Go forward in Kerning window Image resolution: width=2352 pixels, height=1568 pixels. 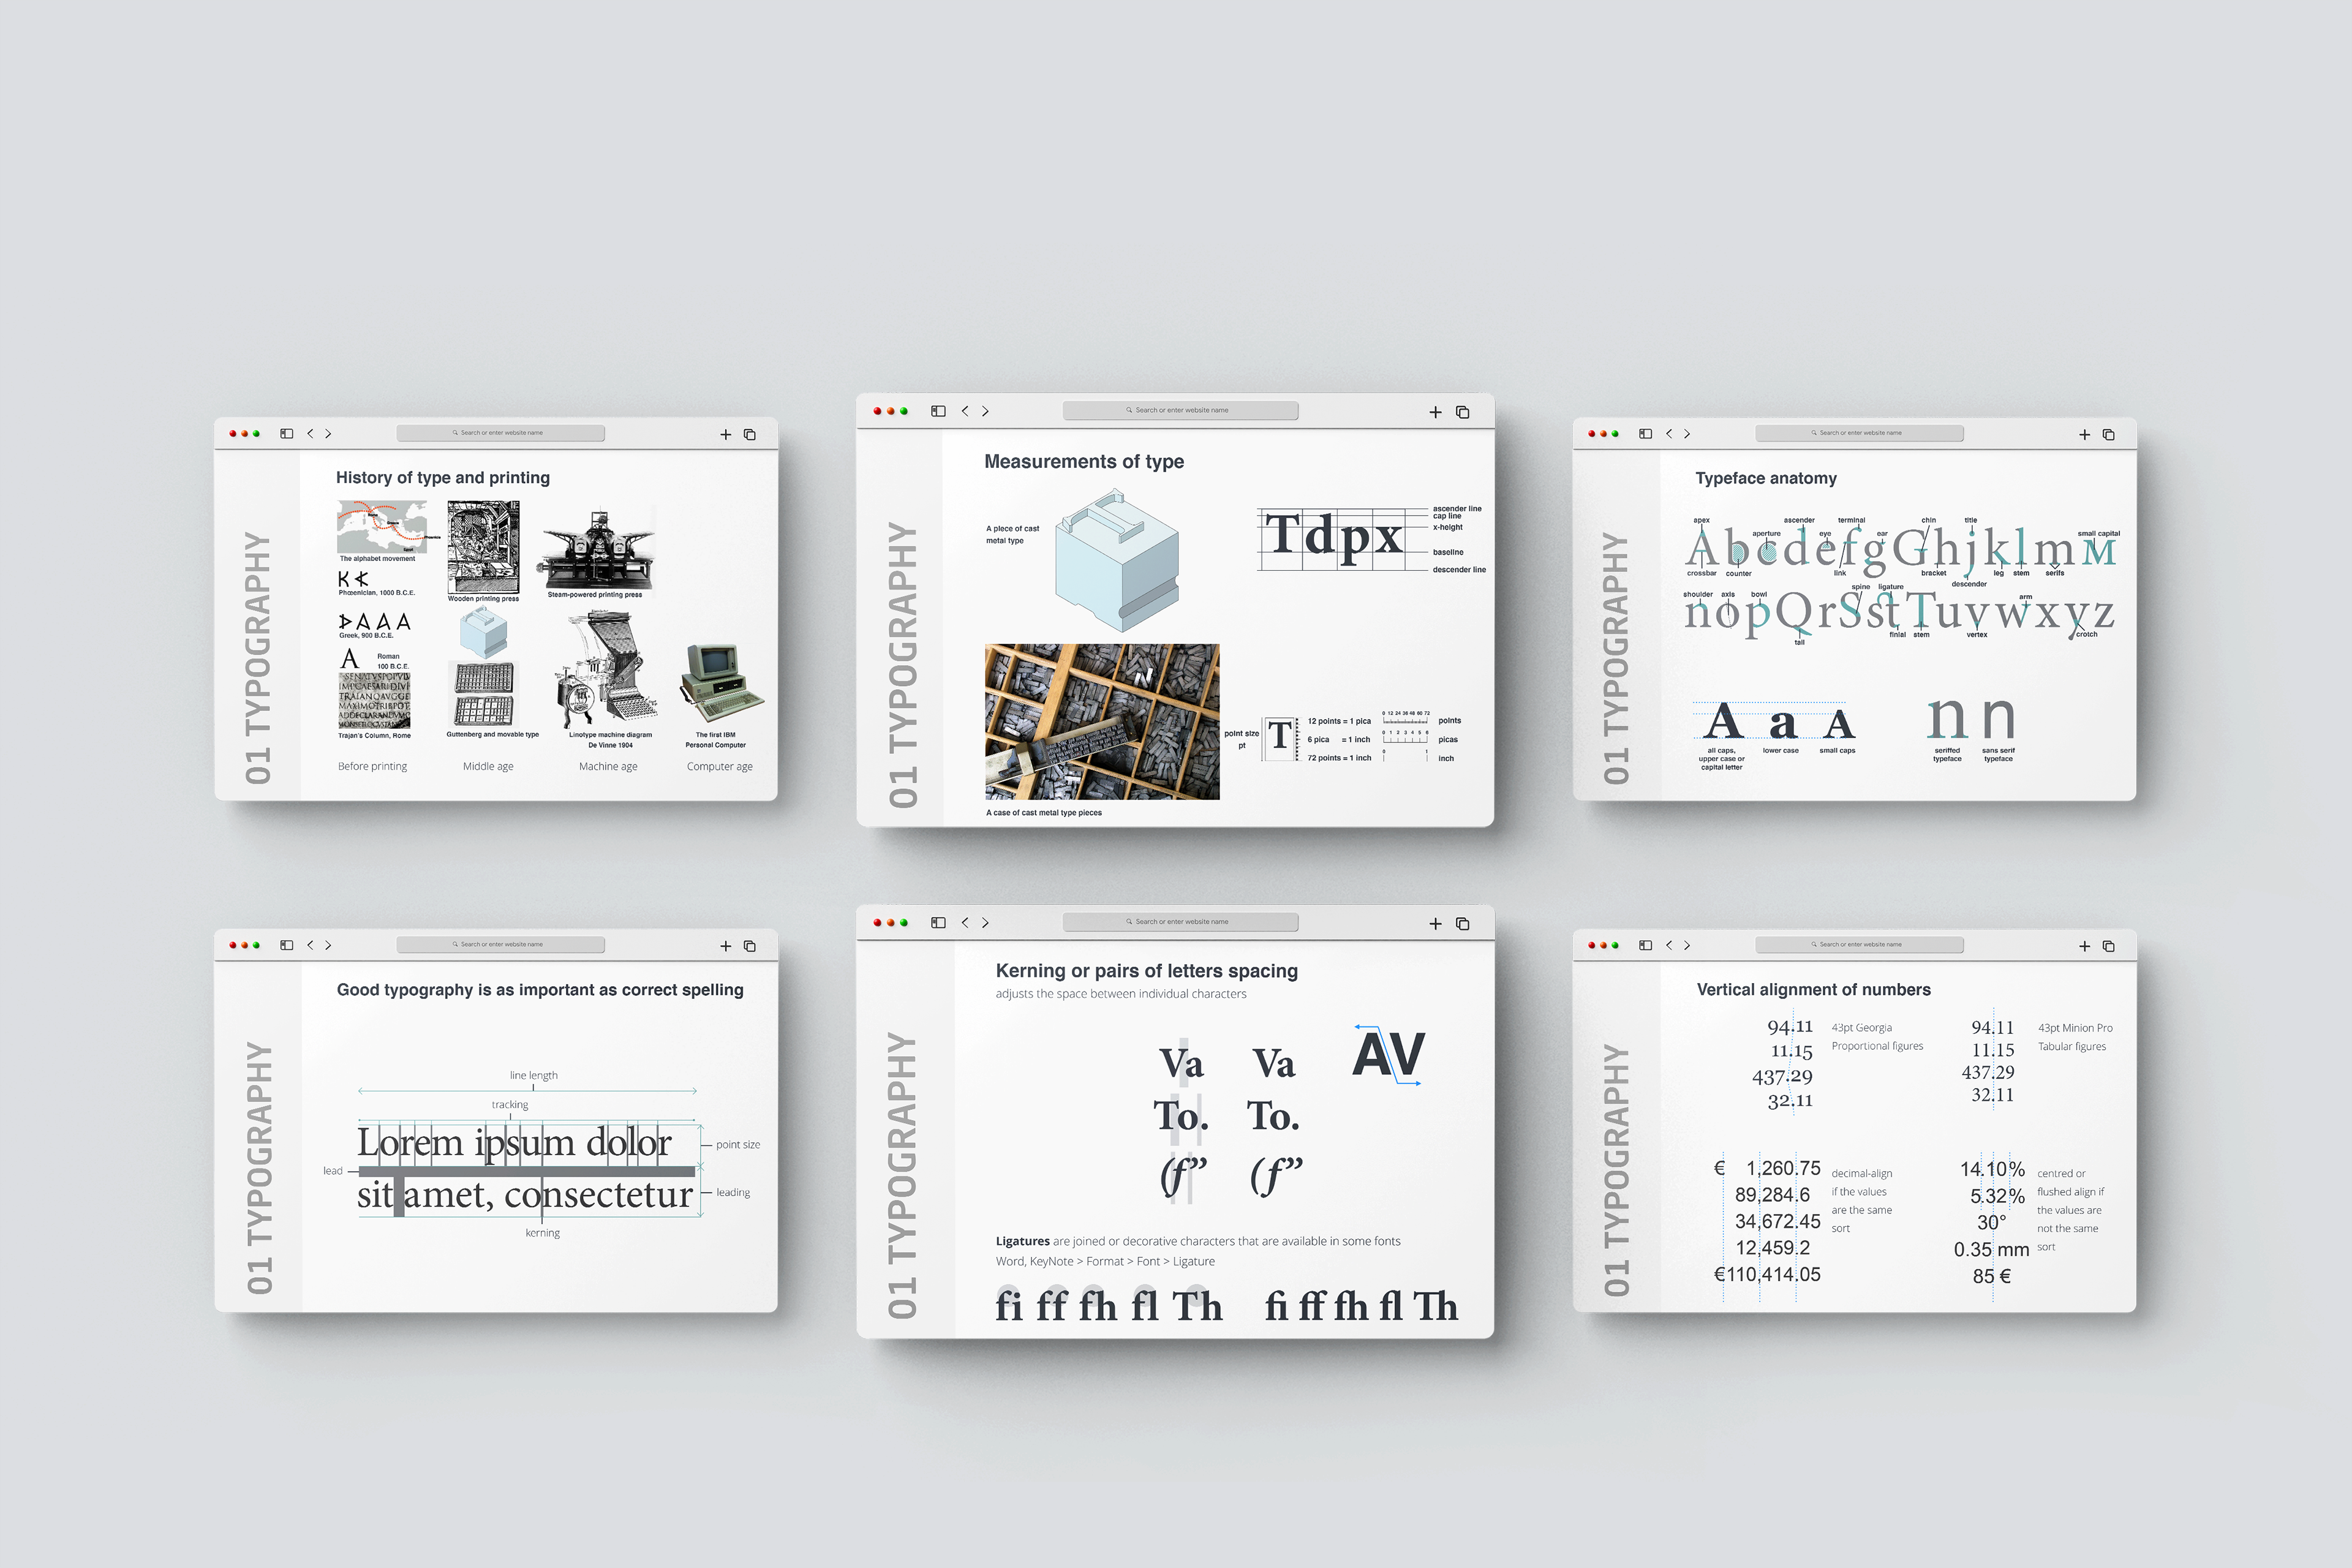[985, 923]
